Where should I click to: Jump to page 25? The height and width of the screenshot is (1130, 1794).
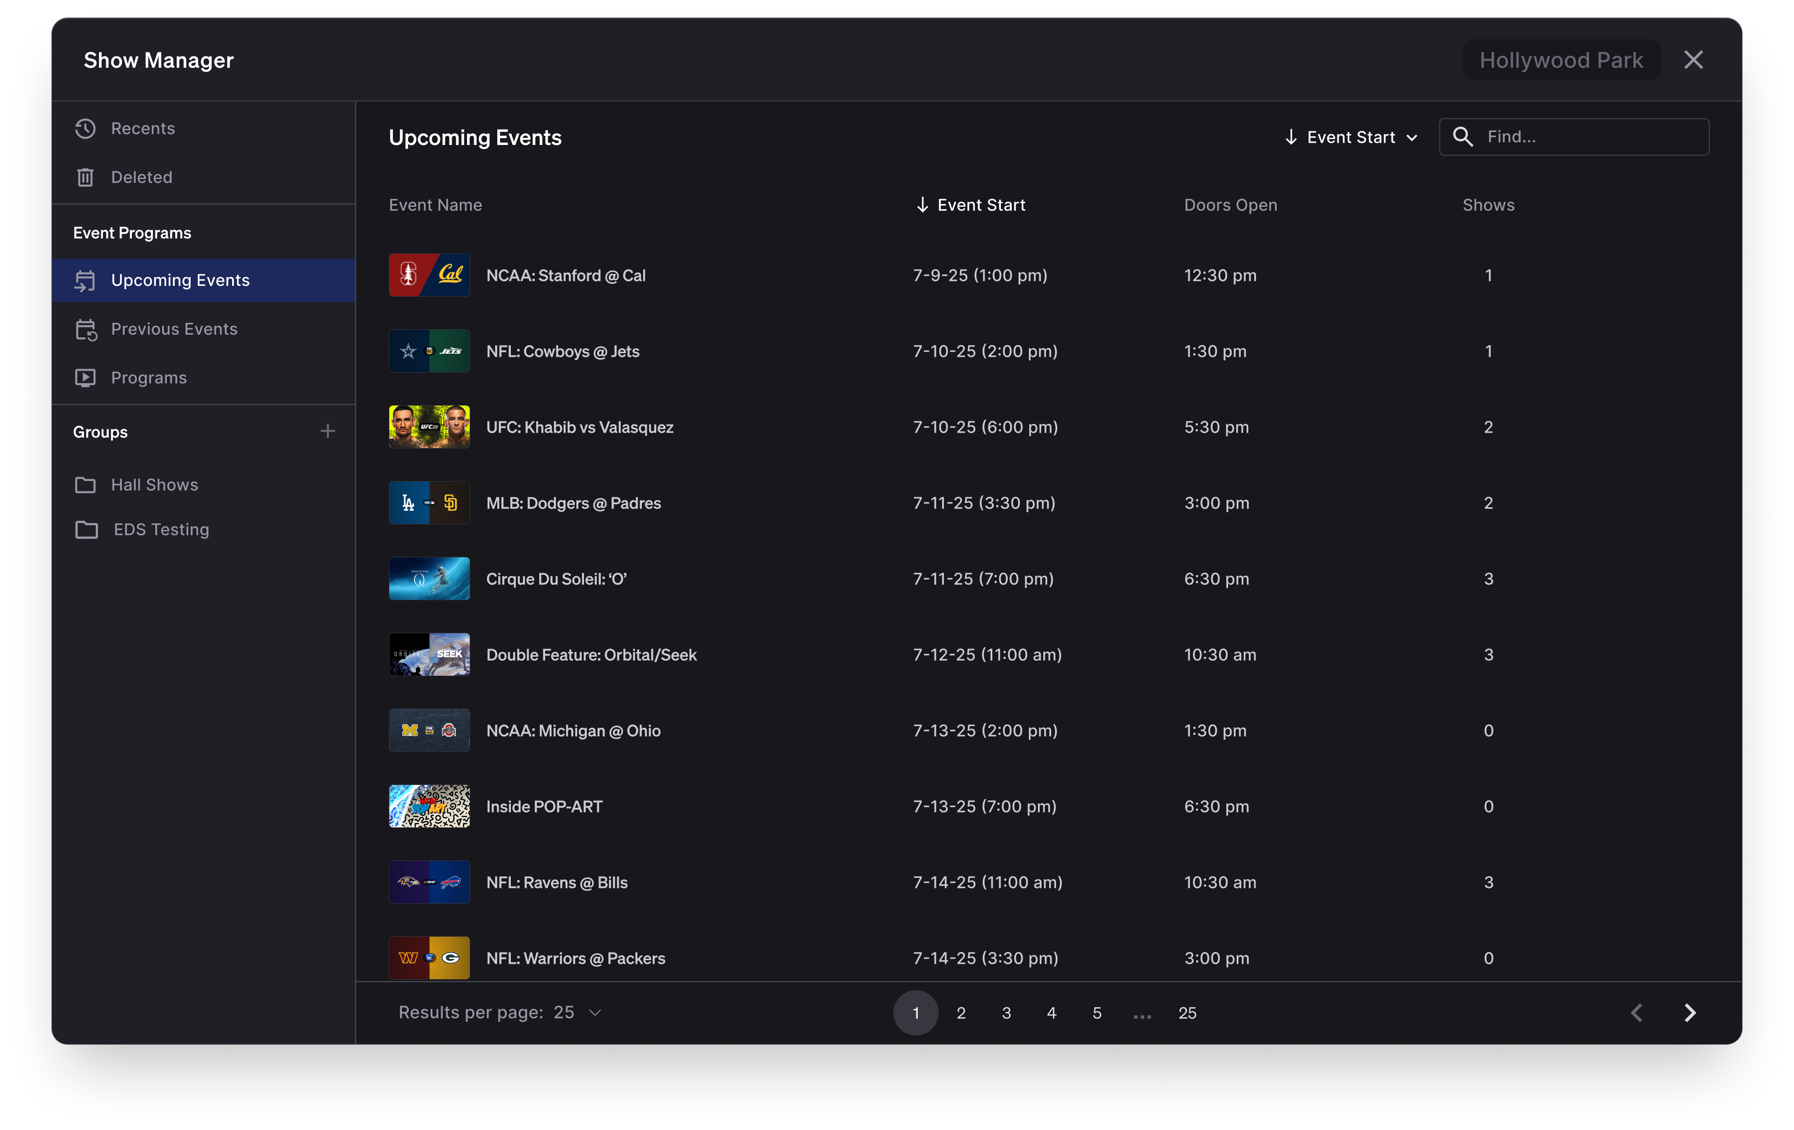[1187, 1013]
